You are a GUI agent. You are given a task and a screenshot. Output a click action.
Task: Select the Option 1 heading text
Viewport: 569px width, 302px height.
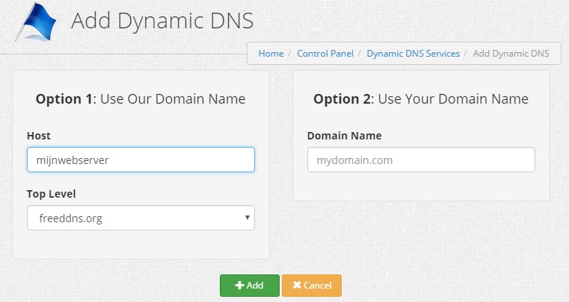coord(141,99)
